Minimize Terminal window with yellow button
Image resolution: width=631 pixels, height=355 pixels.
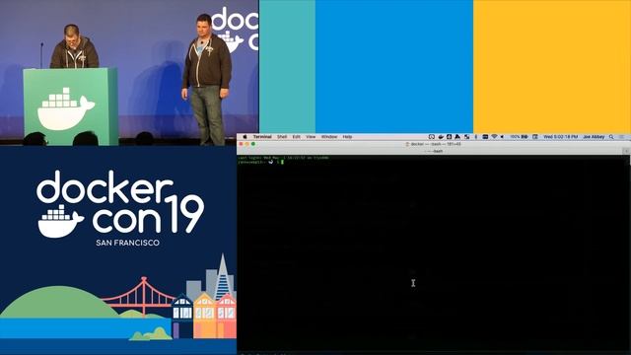click(247, 144)
